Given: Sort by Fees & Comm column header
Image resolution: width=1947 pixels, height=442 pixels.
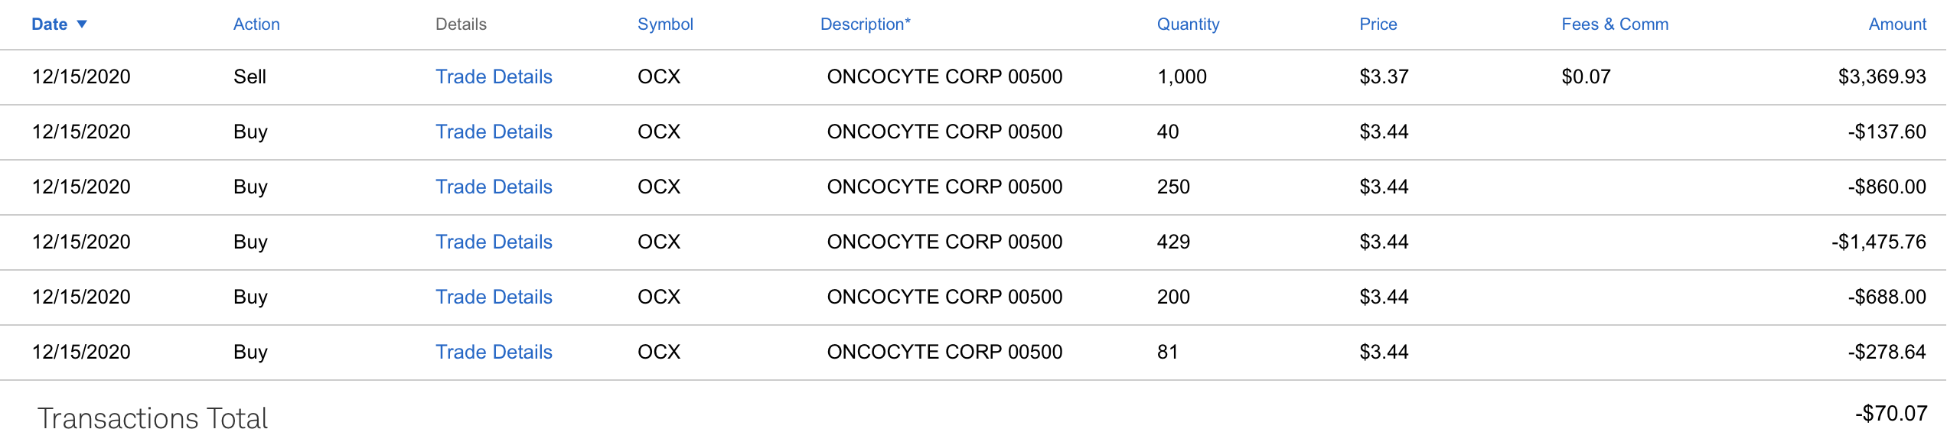Looking at the screenshot, I should 1615,24.
